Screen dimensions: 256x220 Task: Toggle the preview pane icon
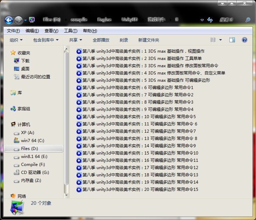[x=232, y=40]
